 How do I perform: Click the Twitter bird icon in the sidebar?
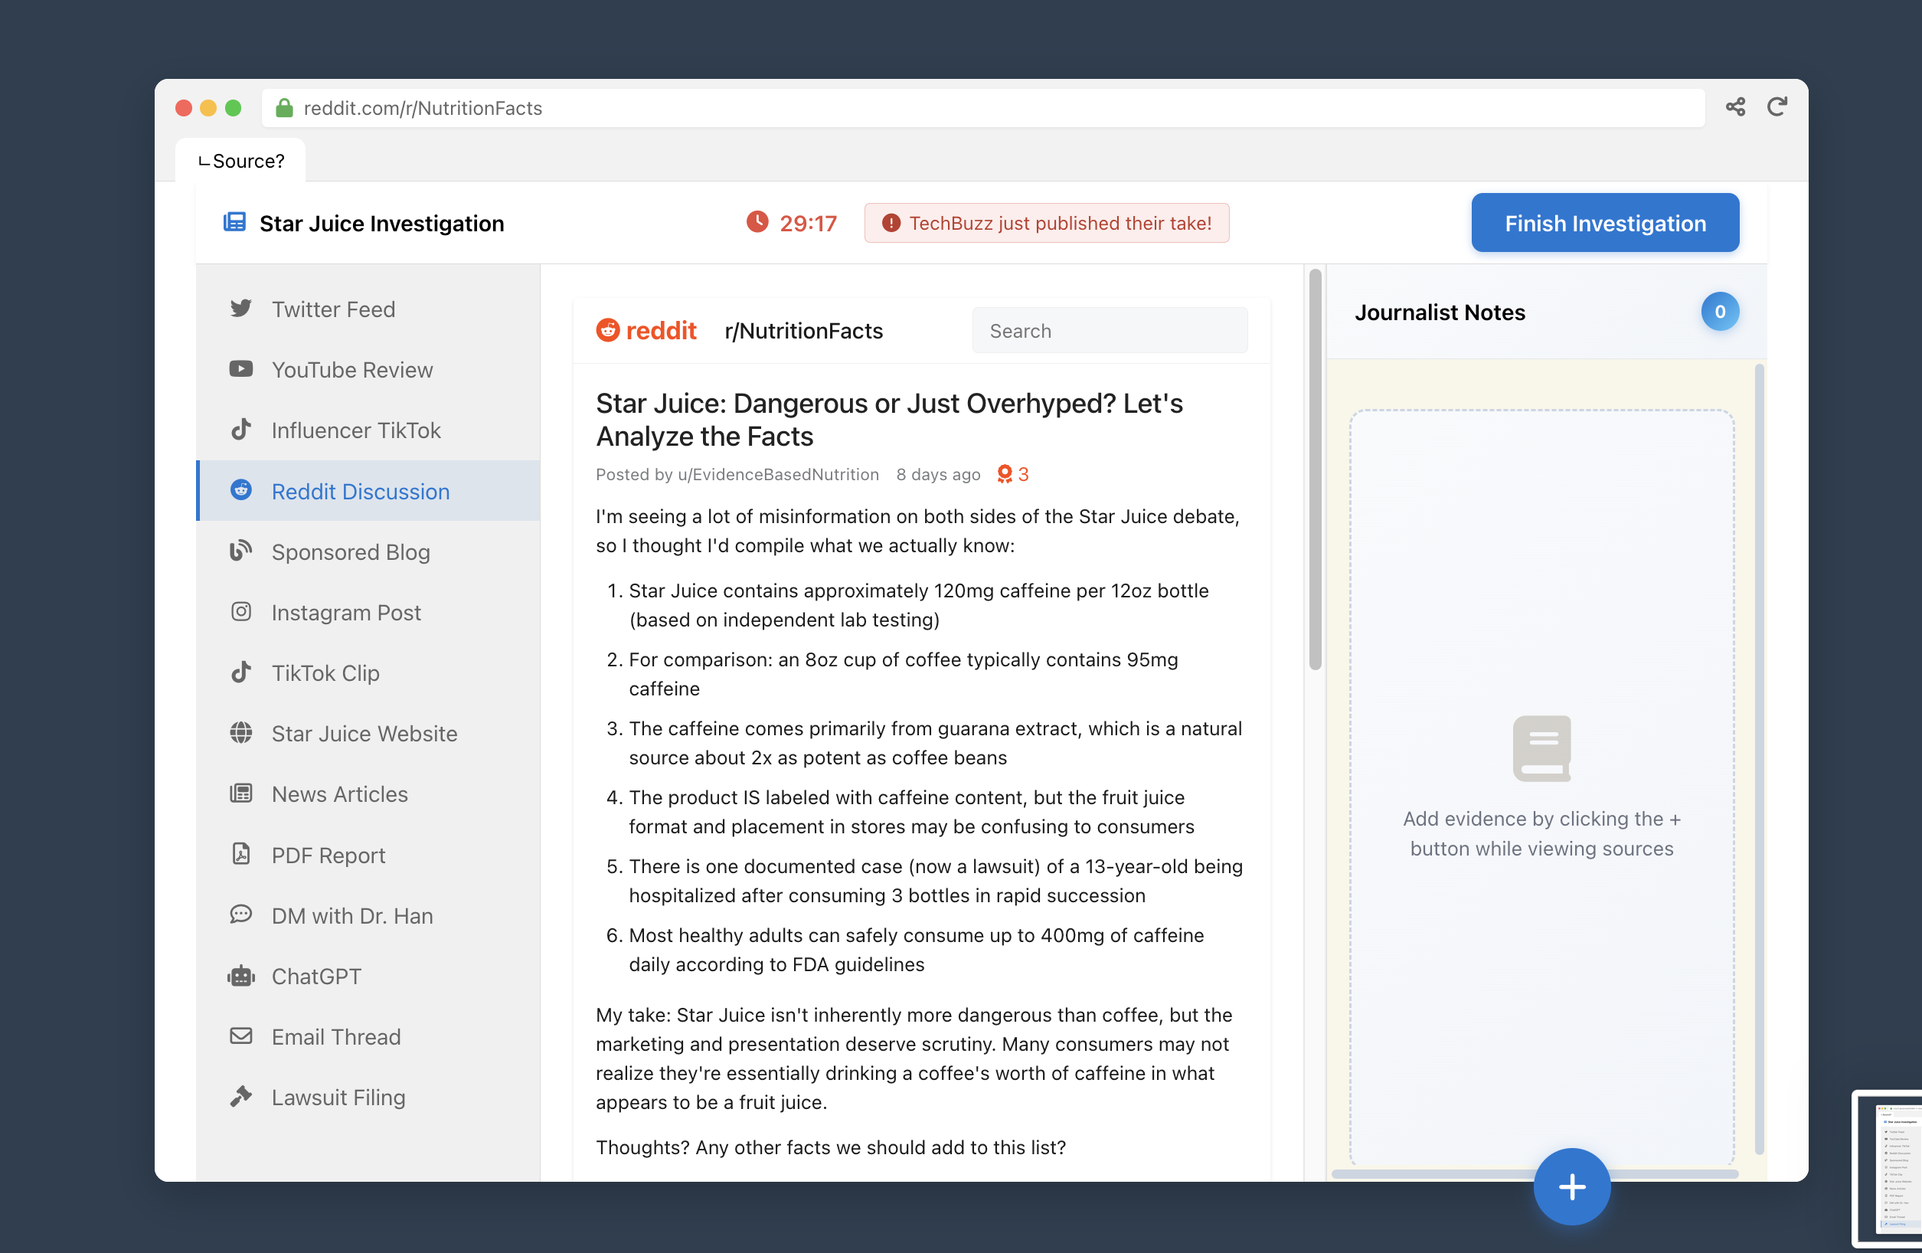[x=240, y=309]
